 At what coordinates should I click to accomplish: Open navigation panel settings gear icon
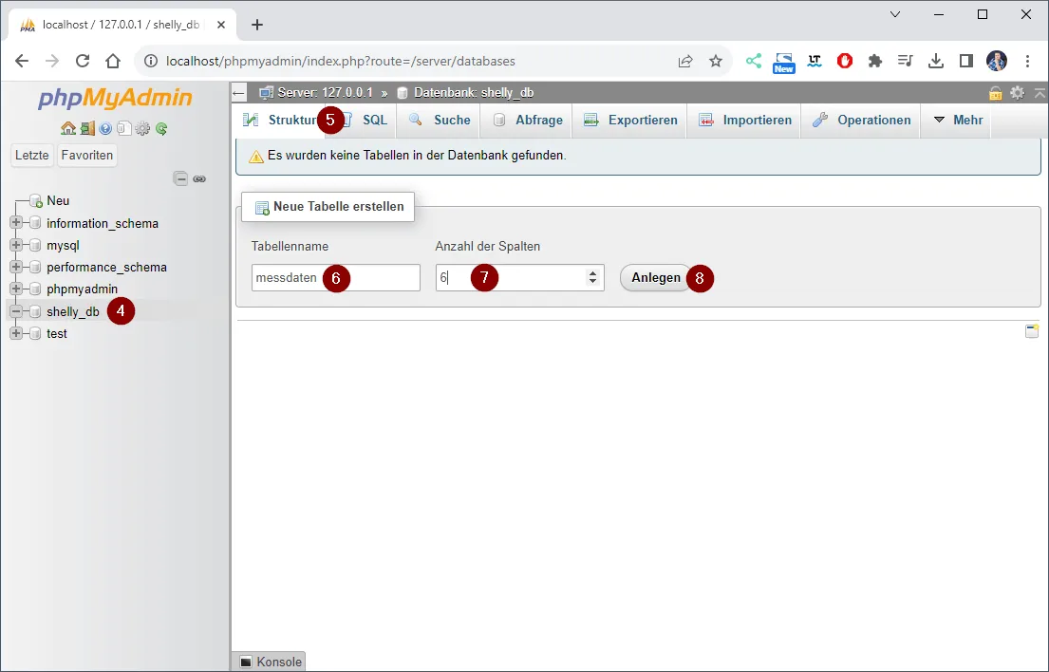(142, 129)
